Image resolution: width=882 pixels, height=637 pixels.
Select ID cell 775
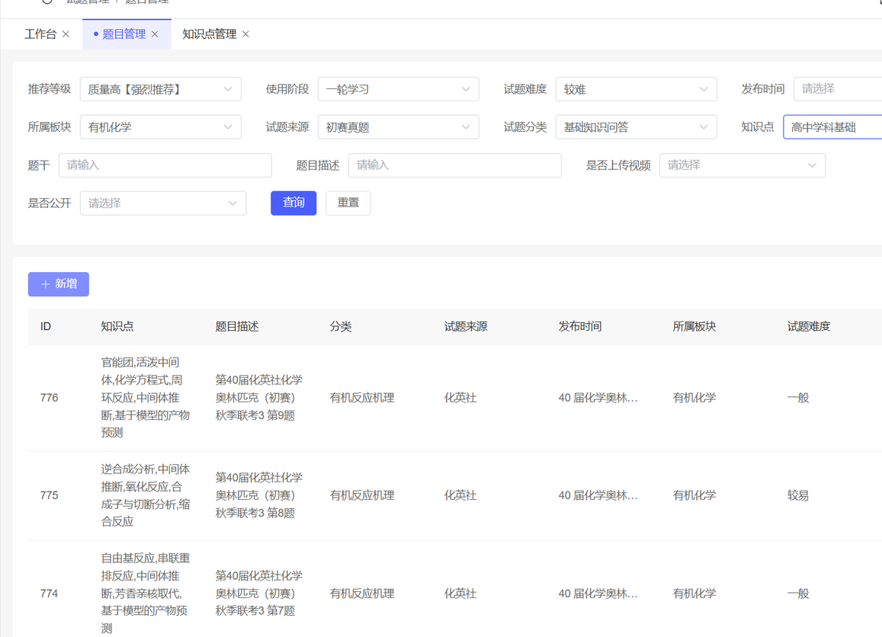tap(49, 495)
